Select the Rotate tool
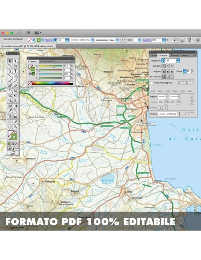Screen dimensions: 201x260 coord(10,91)
